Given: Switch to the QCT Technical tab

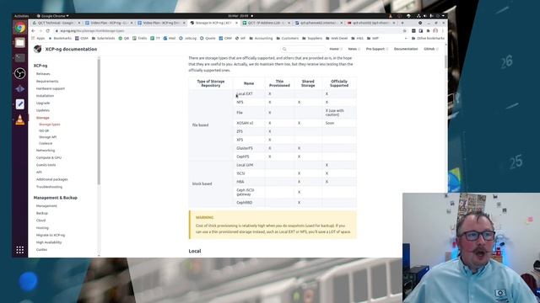Looking at the screenshot, I should [57, 23].
